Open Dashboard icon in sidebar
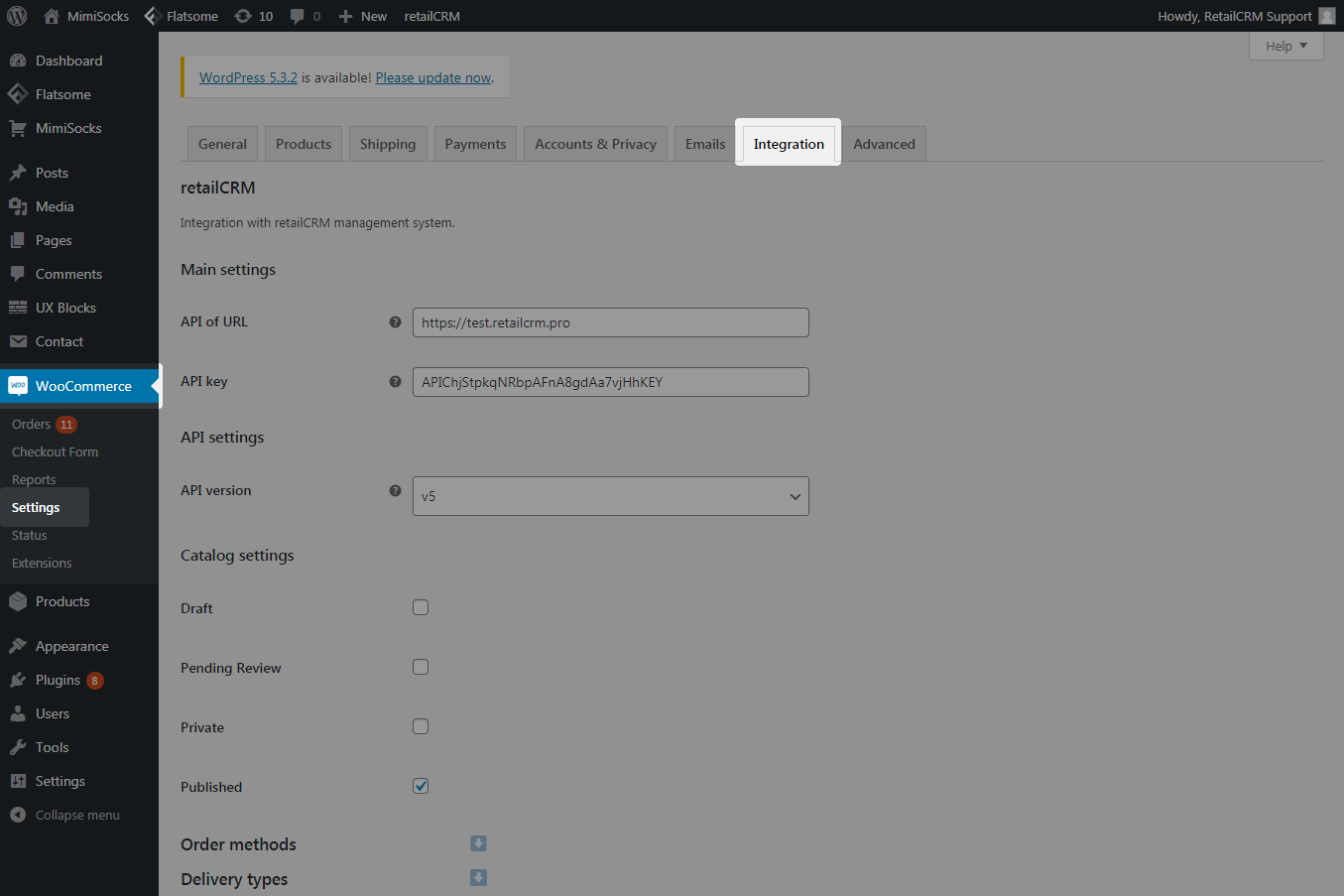The width and height of the screenshot is (1344, 896). click(x=18, y=61)
